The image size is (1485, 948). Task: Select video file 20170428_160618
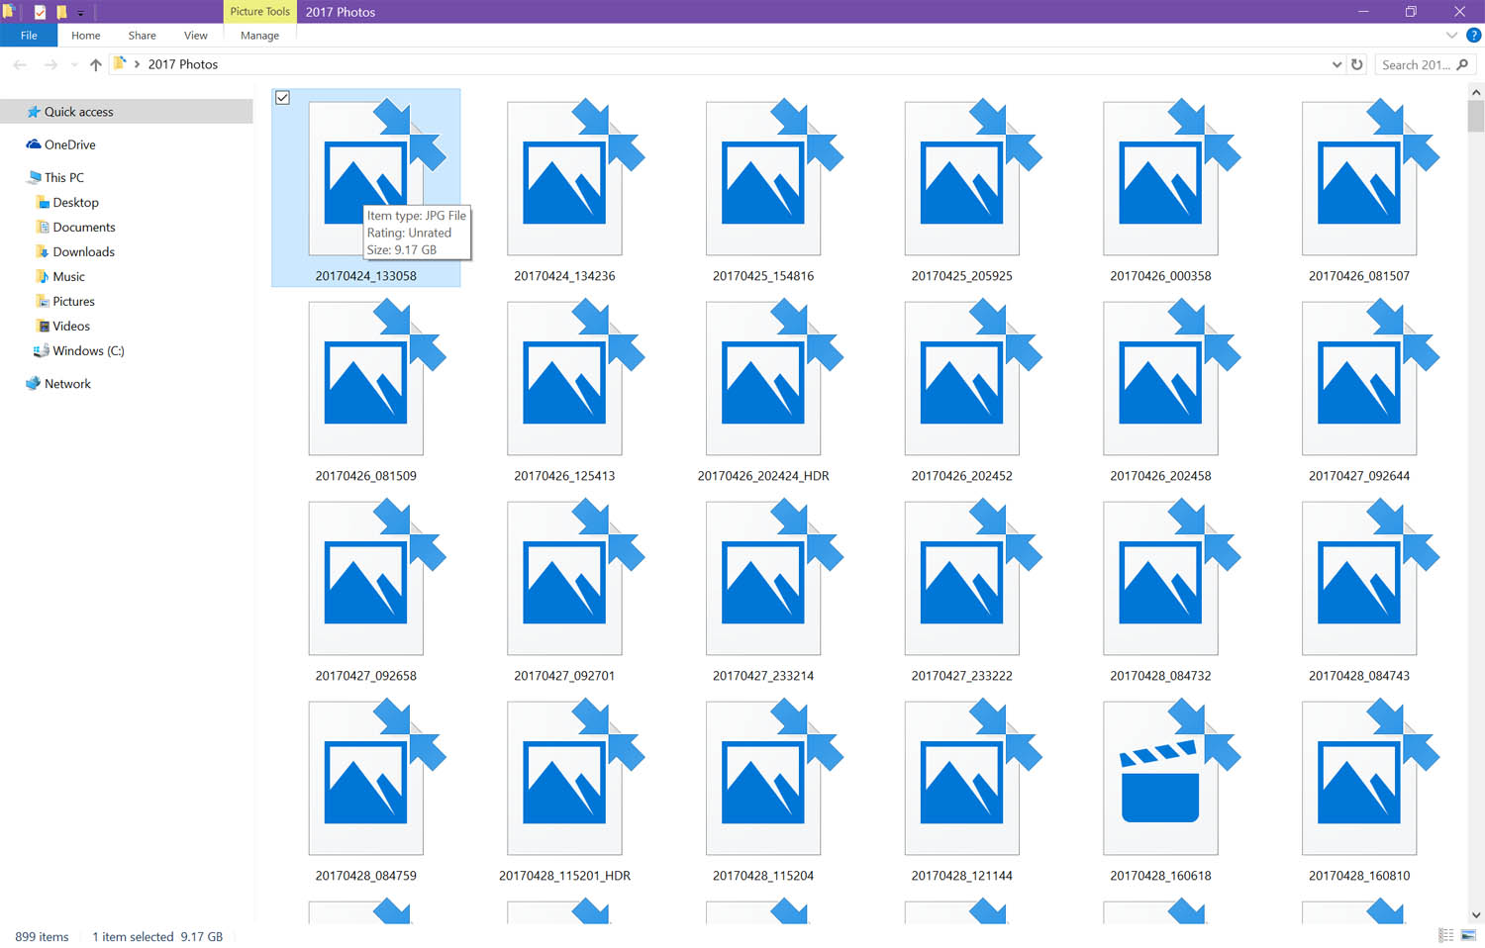coord(1160,788)
